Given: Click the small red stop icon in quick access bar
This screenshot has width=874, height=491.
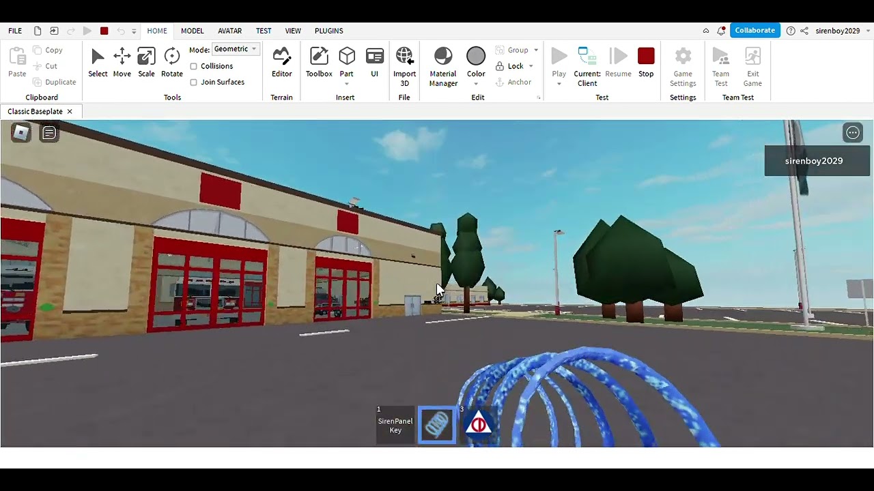Looking at the screenshot, I should tap(104, 31).
